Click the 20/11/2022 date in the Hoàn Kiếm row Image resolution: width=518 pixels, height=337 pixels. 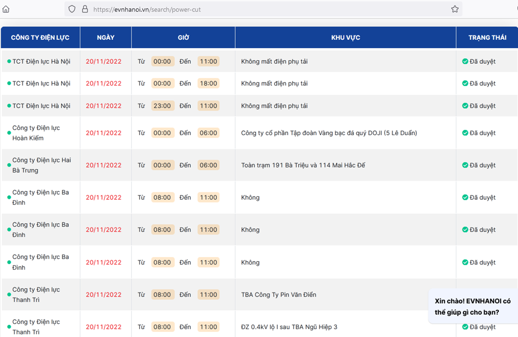click(104, 133)
